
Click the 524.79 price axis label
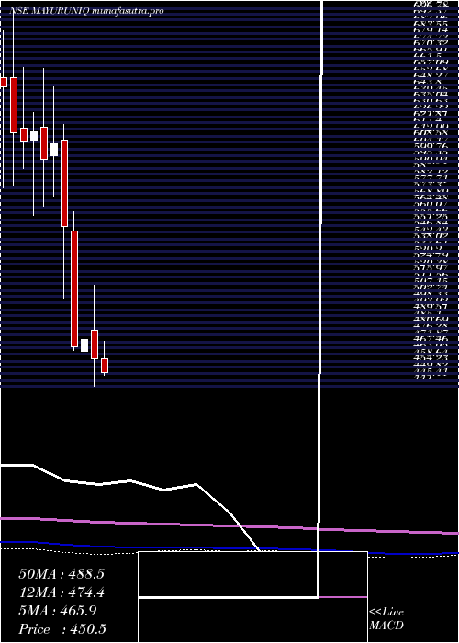click(x=431, y=254)
